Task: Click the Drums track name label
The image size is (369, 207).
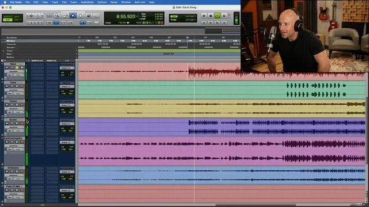Action: 13,120
